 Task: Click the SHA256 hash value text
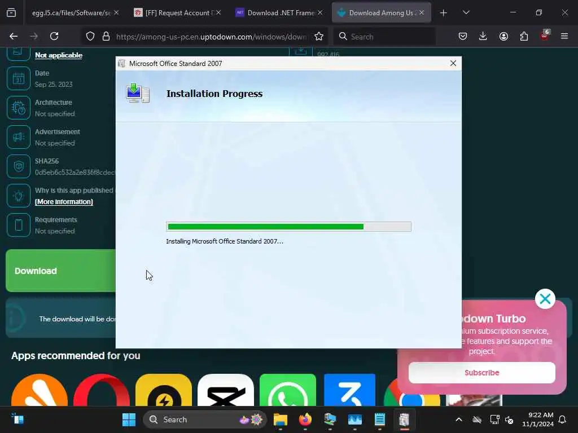75,173
